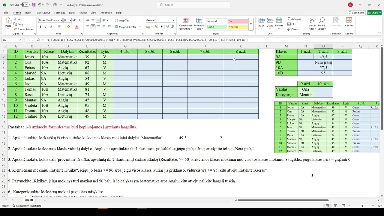Apply Comma Style number format
The image size is (384, 216).
[x=161, y=27]
